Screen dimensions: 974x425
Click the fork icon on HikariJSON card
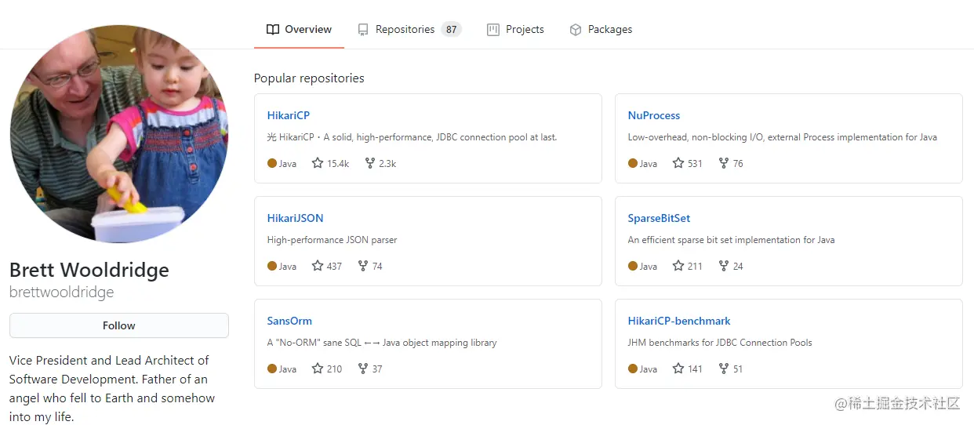click(363, 266)
